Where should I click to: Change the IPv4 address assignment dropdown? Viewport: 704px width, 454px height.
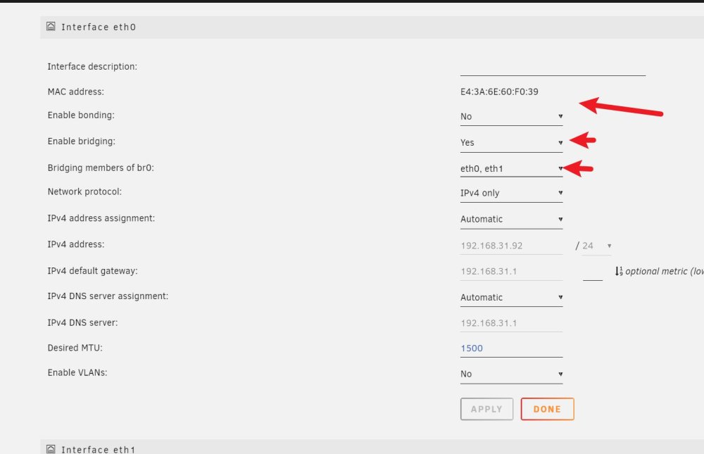[x=511, y=219]
